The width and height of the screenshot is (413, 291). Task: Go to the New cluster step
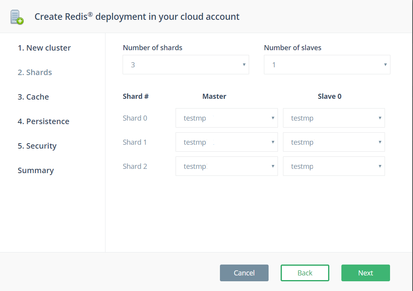tap(44, 48)
